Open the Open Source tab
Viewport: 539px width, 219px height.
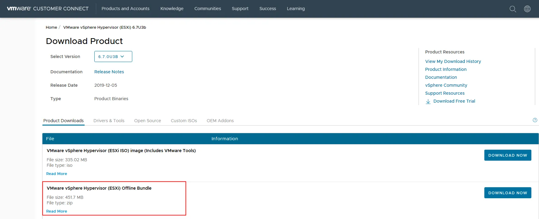point(147,121)
